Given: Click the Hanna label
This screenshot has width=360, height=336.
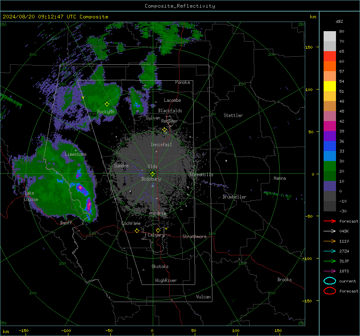Looking at the screenshot, I should coord(280,178).
